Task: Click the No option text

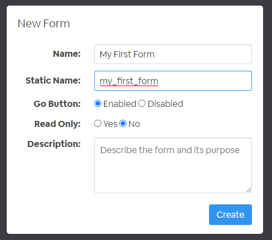Action: point(134,124)
